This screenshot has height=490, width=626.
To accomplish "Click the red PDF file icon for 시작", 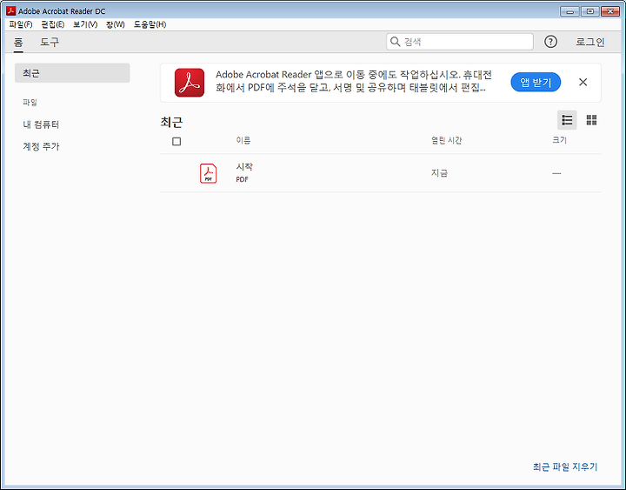I will pos(208,173).
